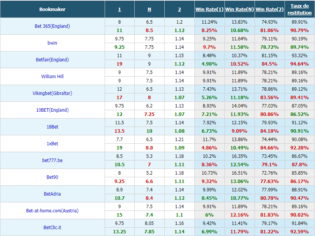Select Bet-at-home restitution value 90.02%
Image resolution: width=315 pixels, height=236 pixels.
299,215
